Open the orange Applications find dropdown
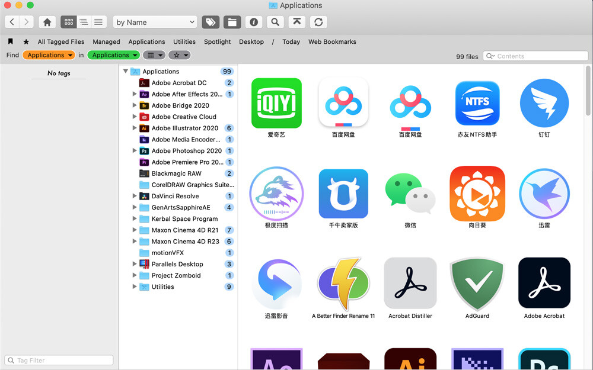 [x=49, y=55]
